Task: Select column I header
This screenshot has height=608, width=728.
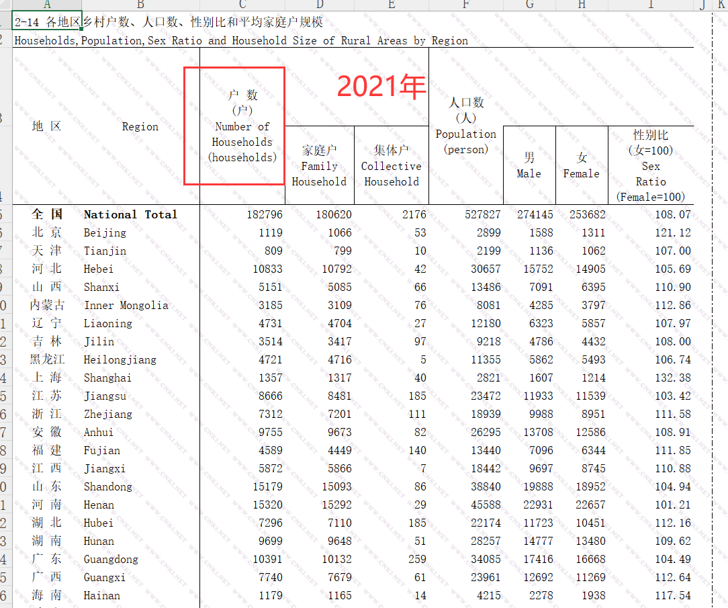Action: point(651,5)
